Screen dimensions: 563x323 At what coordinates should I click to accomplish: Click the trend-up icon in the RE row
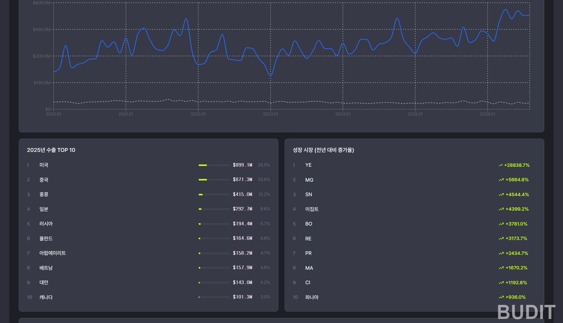tap(501, 238)
